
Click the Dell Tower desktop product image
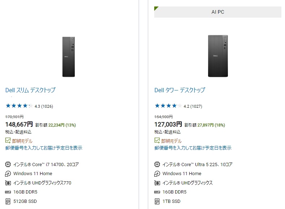coord(218,56)
